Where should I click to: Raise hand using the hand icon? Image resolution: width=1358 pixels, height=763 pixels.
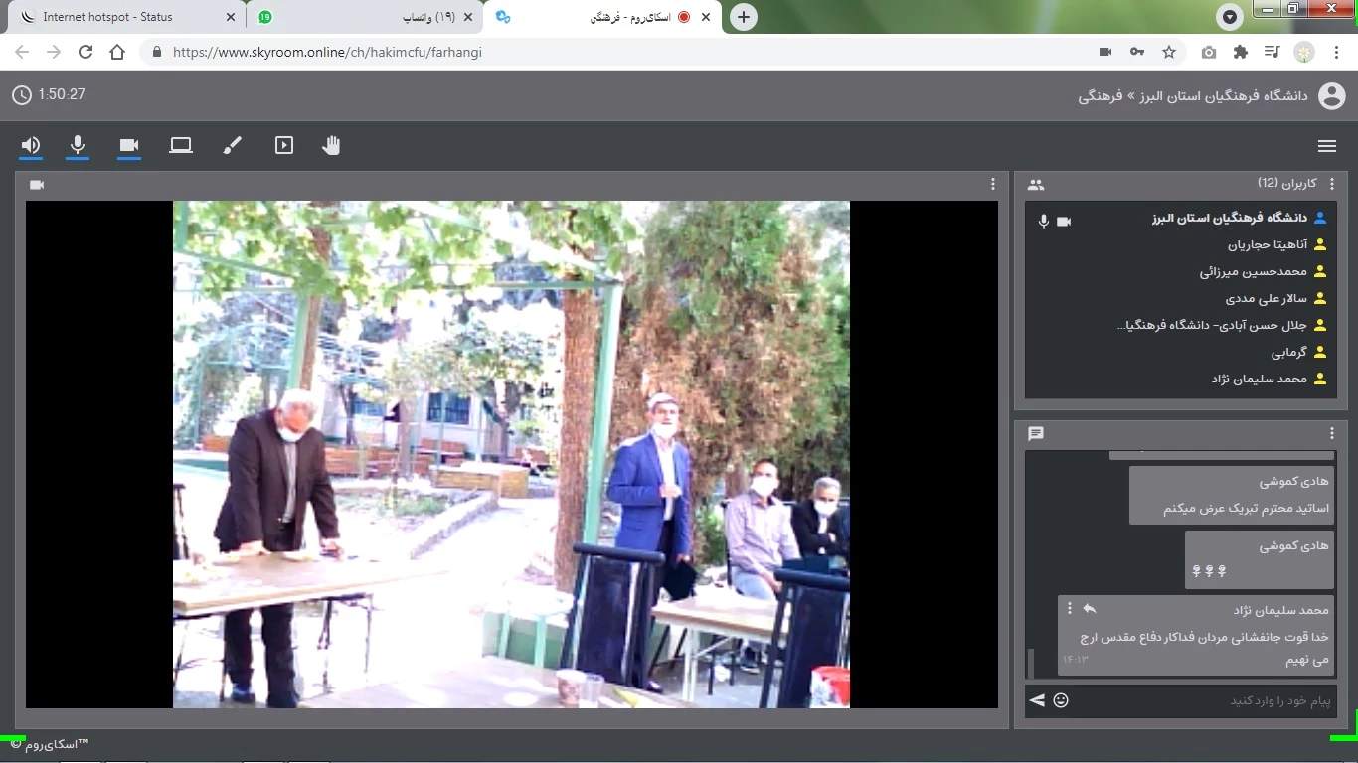(x=331, y=146)
